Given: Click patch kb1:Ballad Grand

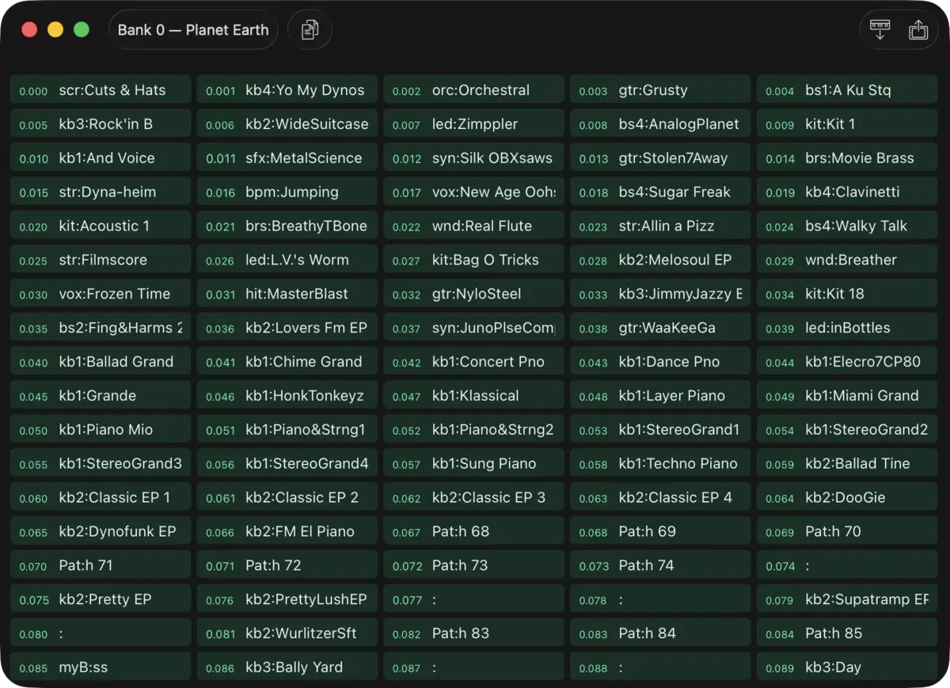Looking at the screenshot, I should (x=101, y=362).
